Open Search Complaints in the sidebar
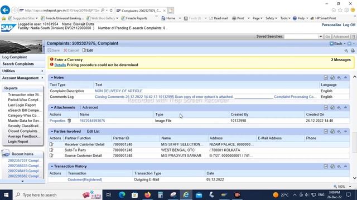The height and width of the screenshot is (200, 357). [18, 64]
